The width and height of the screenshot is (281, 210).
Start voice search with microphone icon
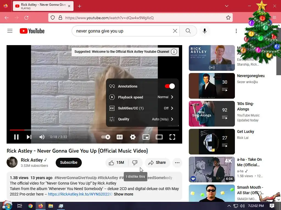205,31
